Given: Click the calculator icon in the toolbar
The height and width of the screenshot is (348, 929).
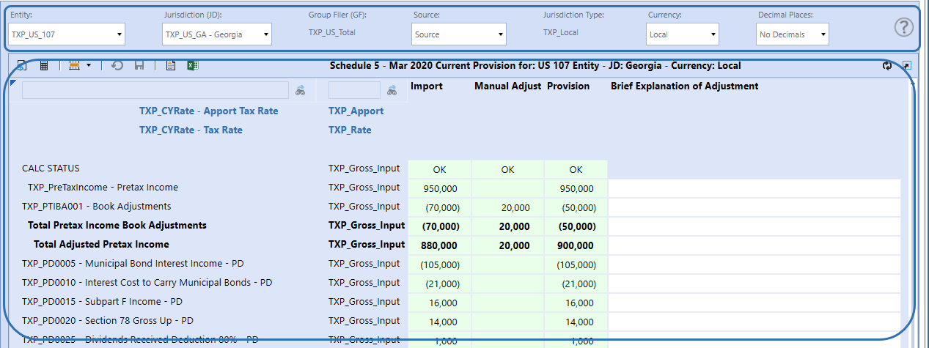Looking at the screenshot, I should pos(44,66).
